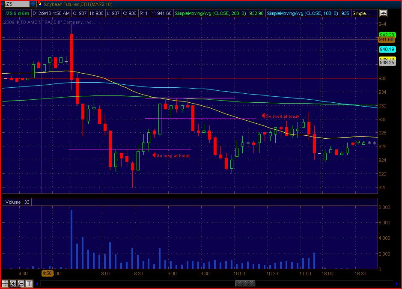402x289 pixels.
Task: Click the orange 941.66 price bubble
Action: (x=386, y=39)
